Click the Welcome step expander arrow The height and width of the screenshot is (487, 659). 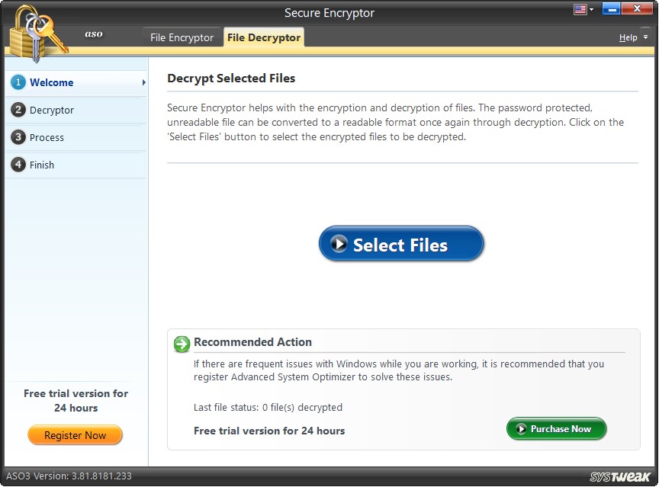[x=143, y=82]
